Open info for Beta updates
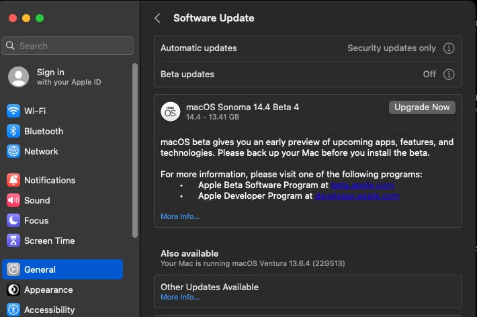Viewport: 477px width, 317px height. click(449, 74)
